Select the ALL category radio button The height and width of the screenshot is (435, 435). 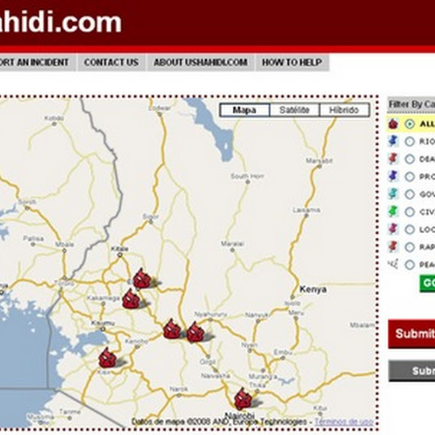pyautogui.click(x=409, y=124)
